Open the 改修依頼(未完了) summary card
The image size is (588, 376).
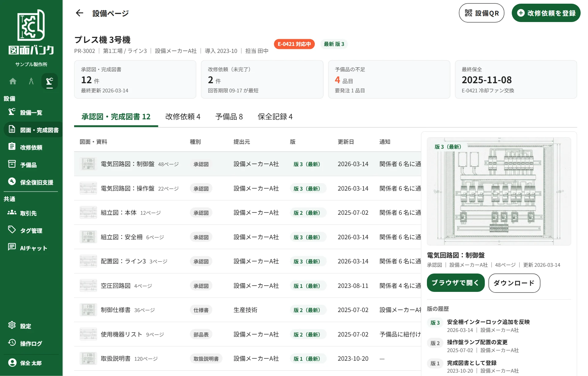[262, 80]
